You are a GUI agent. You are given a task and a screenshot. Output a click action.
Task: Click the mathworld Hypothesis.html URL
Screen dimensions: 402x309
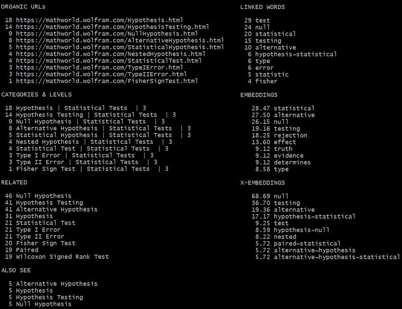(x=100, y=20)
